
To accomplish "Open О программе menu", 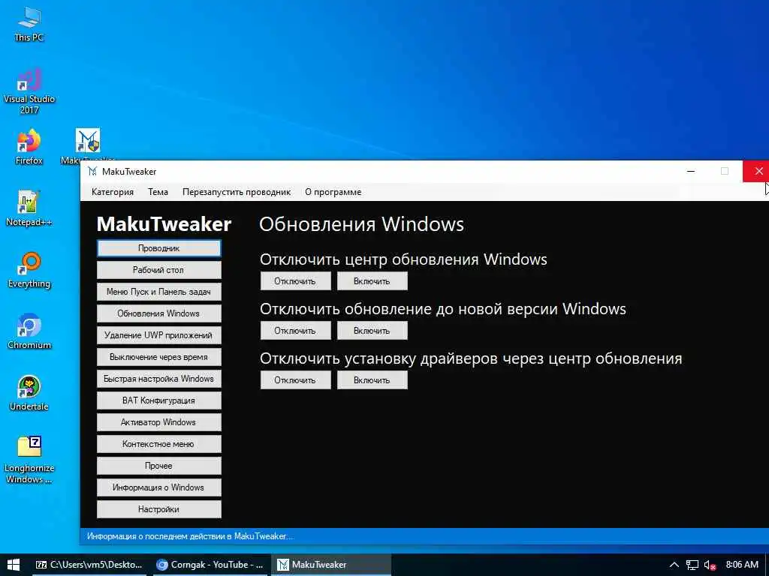I will 333,192.
